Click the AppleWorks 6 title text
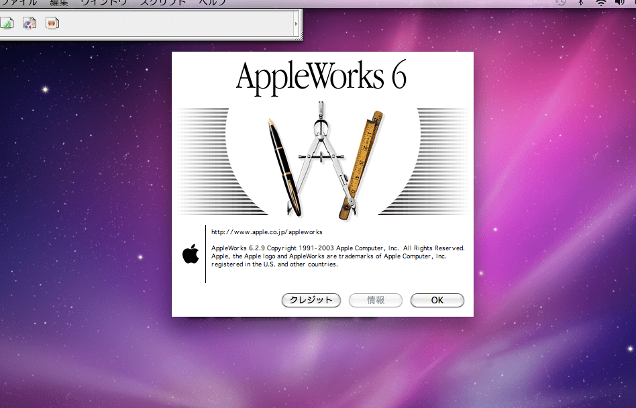This screenshot has height=408, width=636. [321, 76]
